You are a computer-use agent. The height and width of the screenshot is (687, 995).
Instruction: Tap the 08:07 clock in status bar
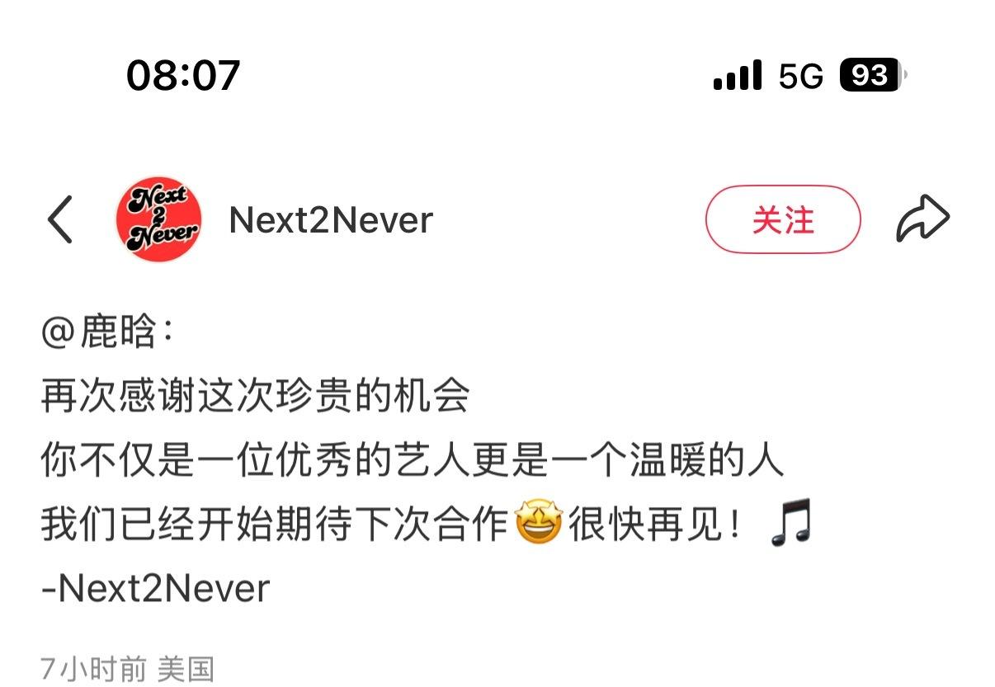(x=183, y=75)
